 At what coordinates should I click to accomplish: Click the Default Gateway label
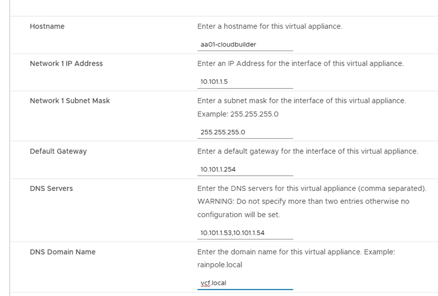pos(58,151)
